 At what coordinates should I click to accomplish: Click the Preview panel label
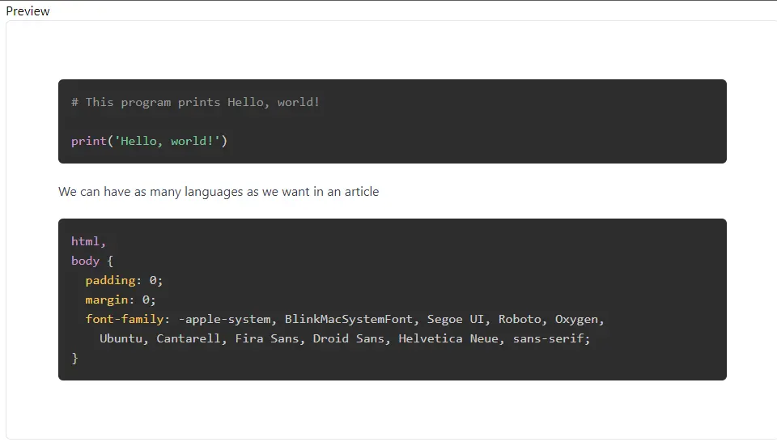pyautogui.click(x=28, y=11)
